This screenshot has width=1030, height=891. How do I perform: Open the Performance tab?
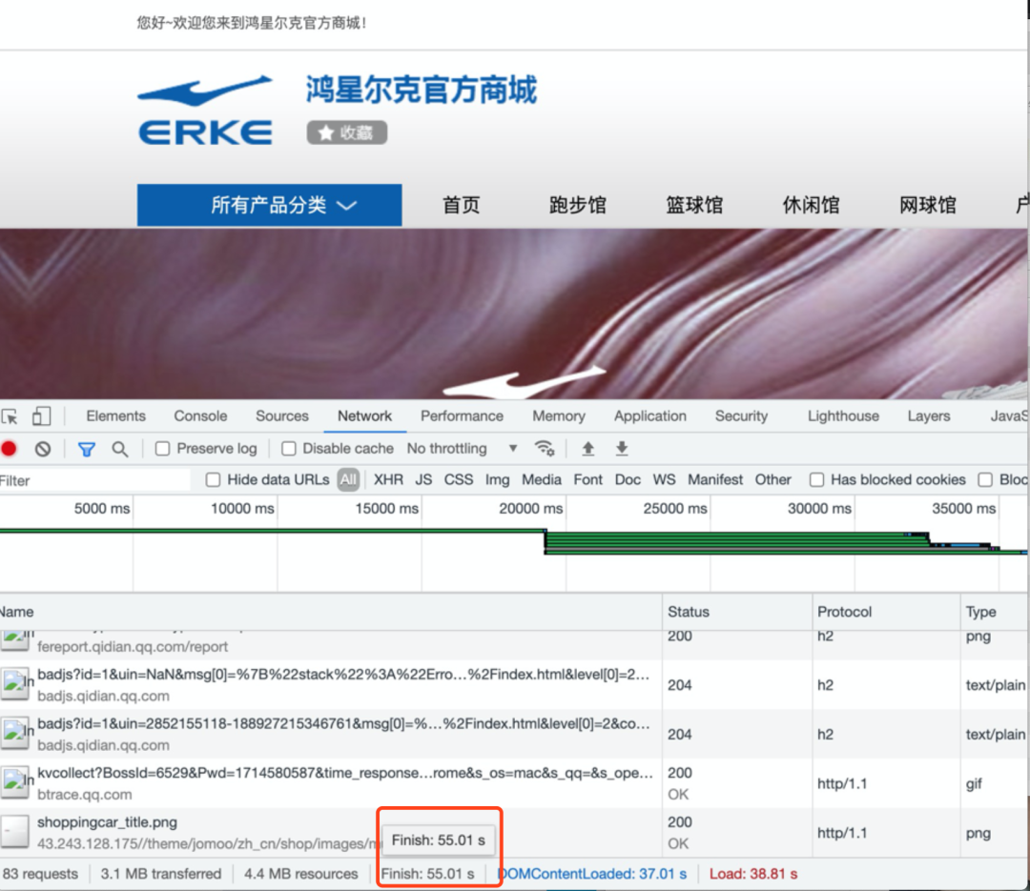click(462, 416)
